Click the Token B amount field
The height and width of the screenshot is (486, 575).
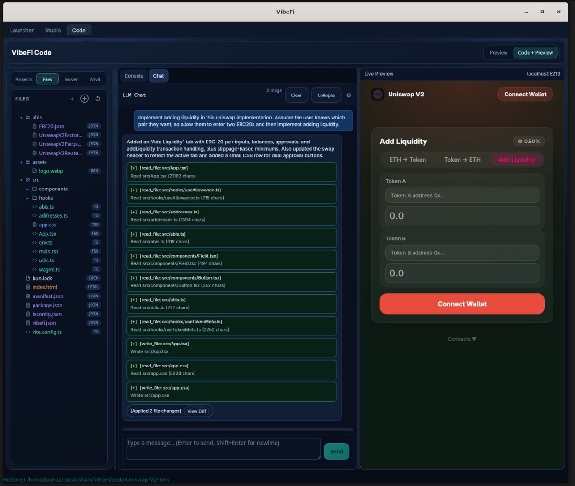[462, 273]
